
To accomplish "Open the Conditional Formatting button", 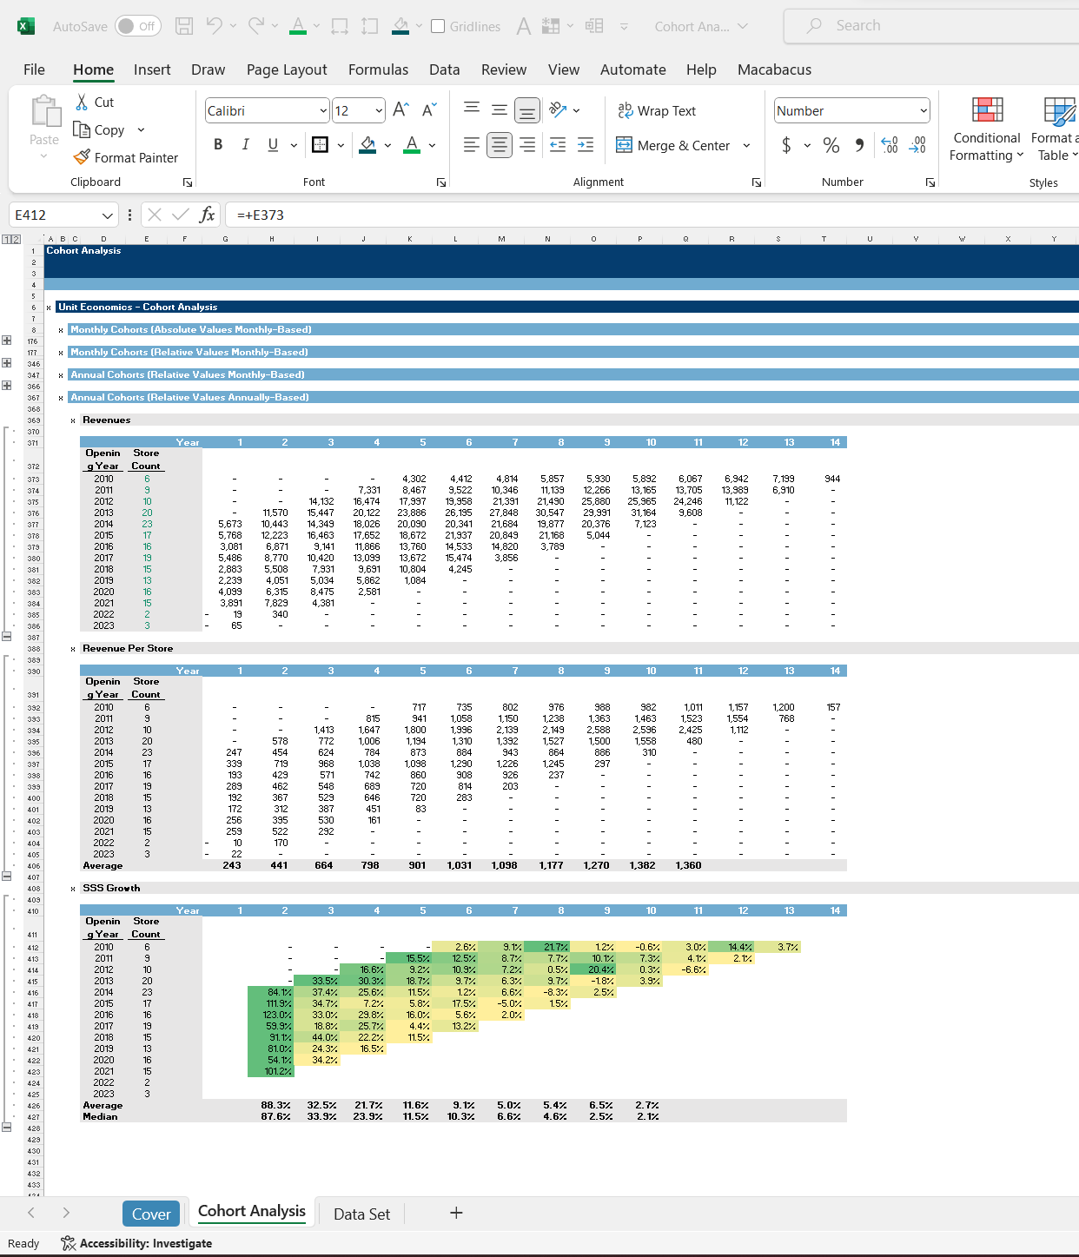I will coord(987,129).
